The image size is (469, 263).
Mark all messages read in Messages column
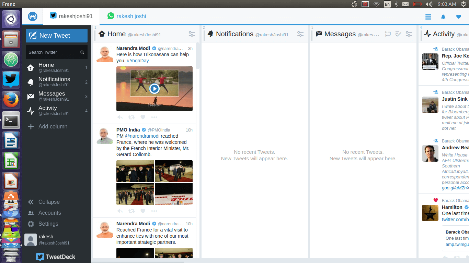pyautogui.click(x=398, y=34)
